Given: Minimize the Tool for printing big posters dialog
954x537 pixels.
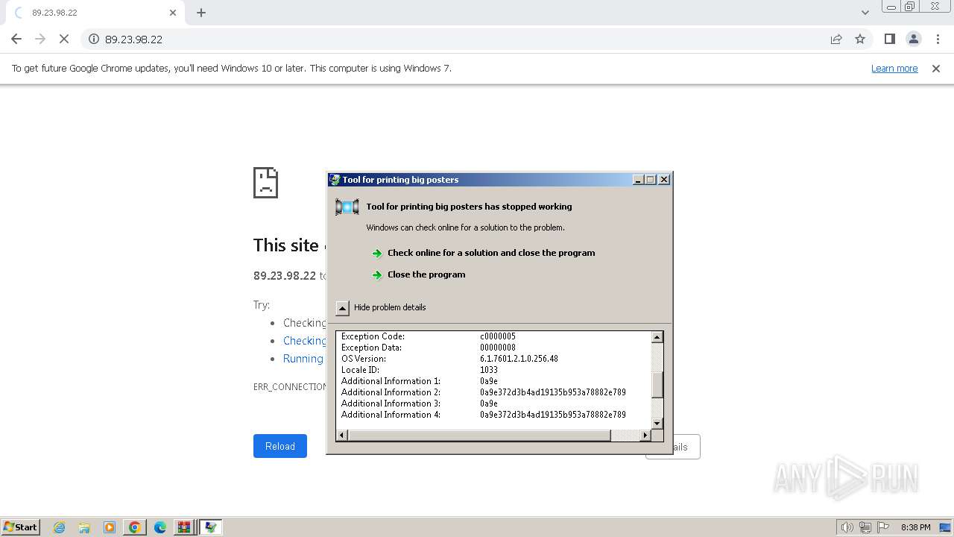Looking at the screenshot, I should [638, 180].
